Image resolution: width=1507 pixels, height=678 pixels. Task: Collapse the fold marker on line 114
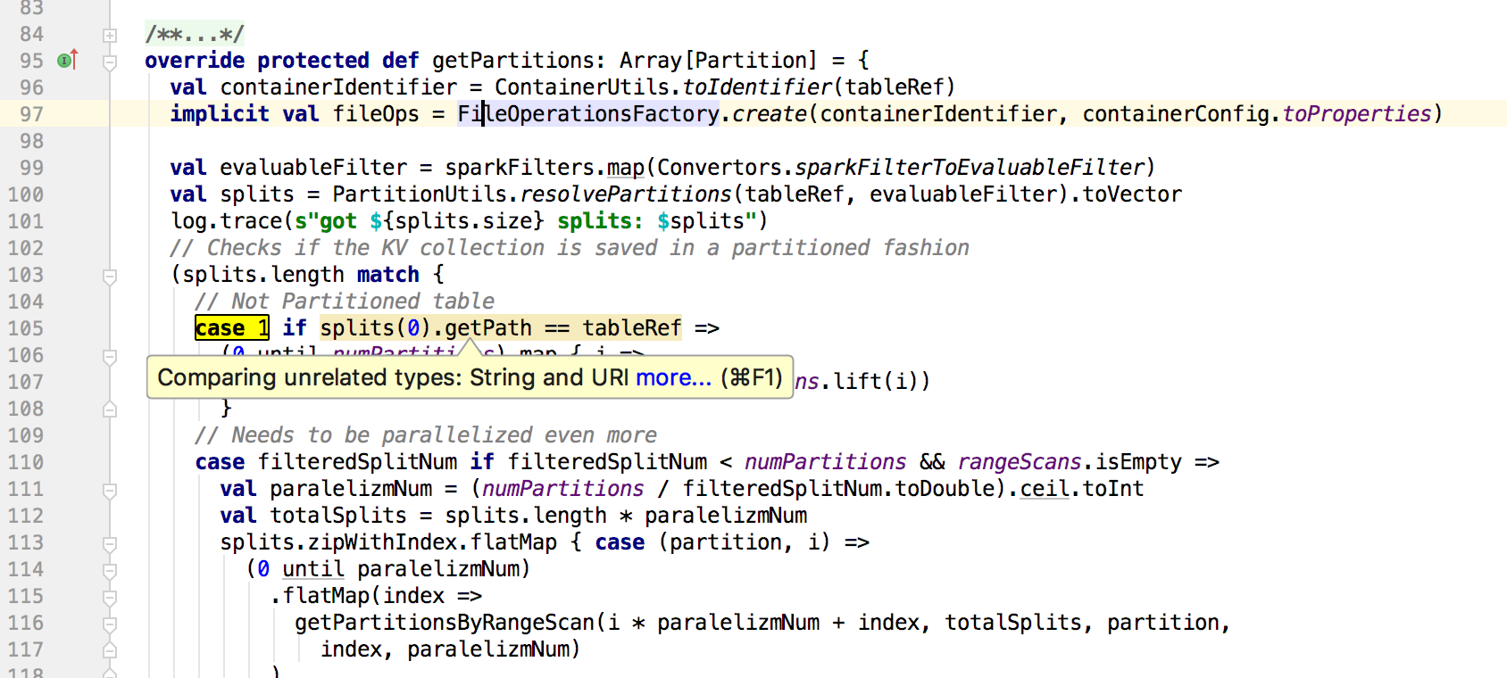pos(110,571)
